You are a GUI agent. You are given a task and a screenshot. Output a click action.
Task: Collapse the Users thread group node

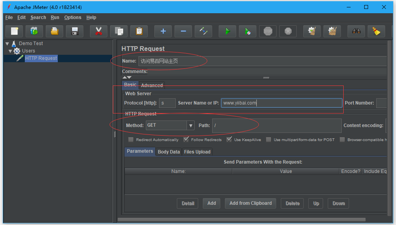point(10,51)
